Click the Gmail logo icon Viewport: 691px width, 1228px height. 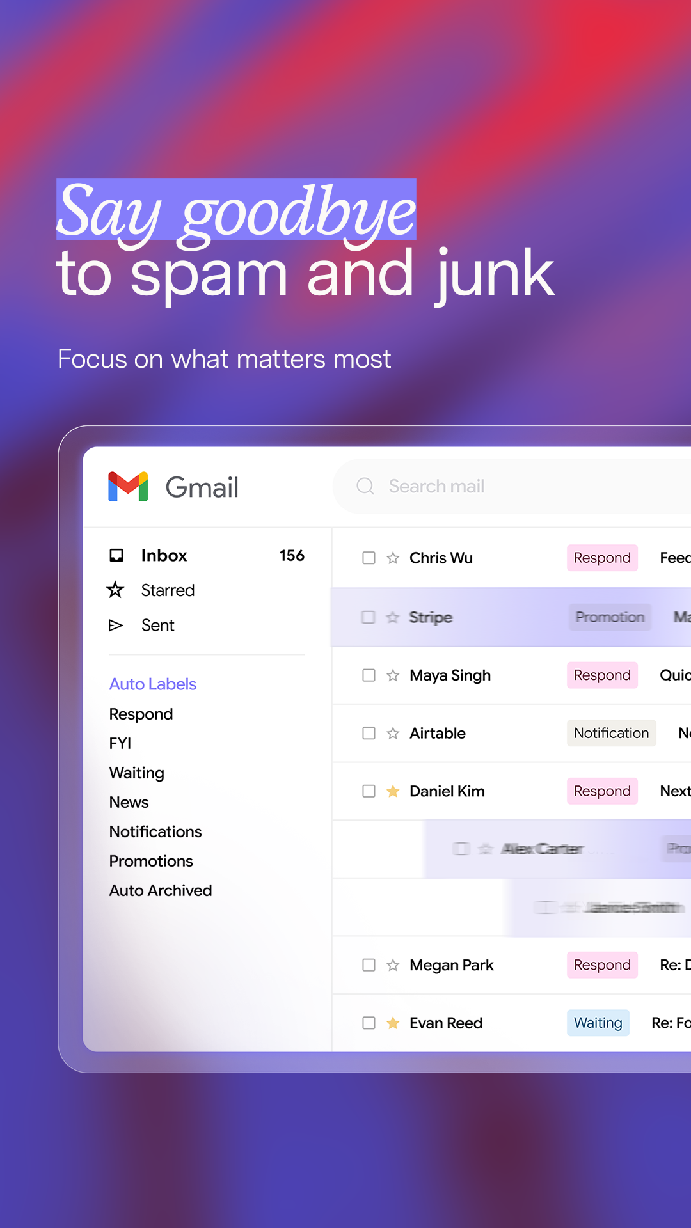[x=128, y=487]
